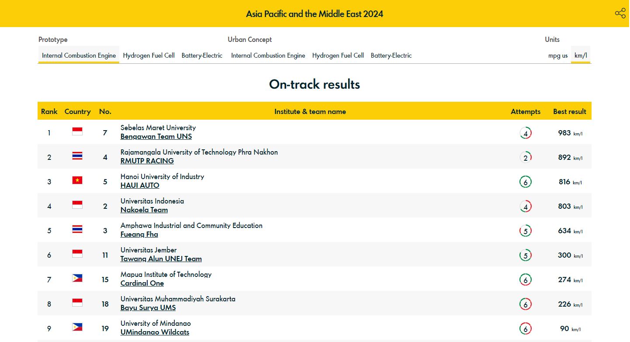Viewport: 630px width, 342px height.
Task: Switch to Urban Concept Battery-Electric tab
Action: pos(391,55)
